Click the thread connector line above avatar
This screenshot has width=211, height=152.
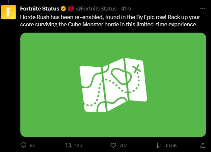9,2
